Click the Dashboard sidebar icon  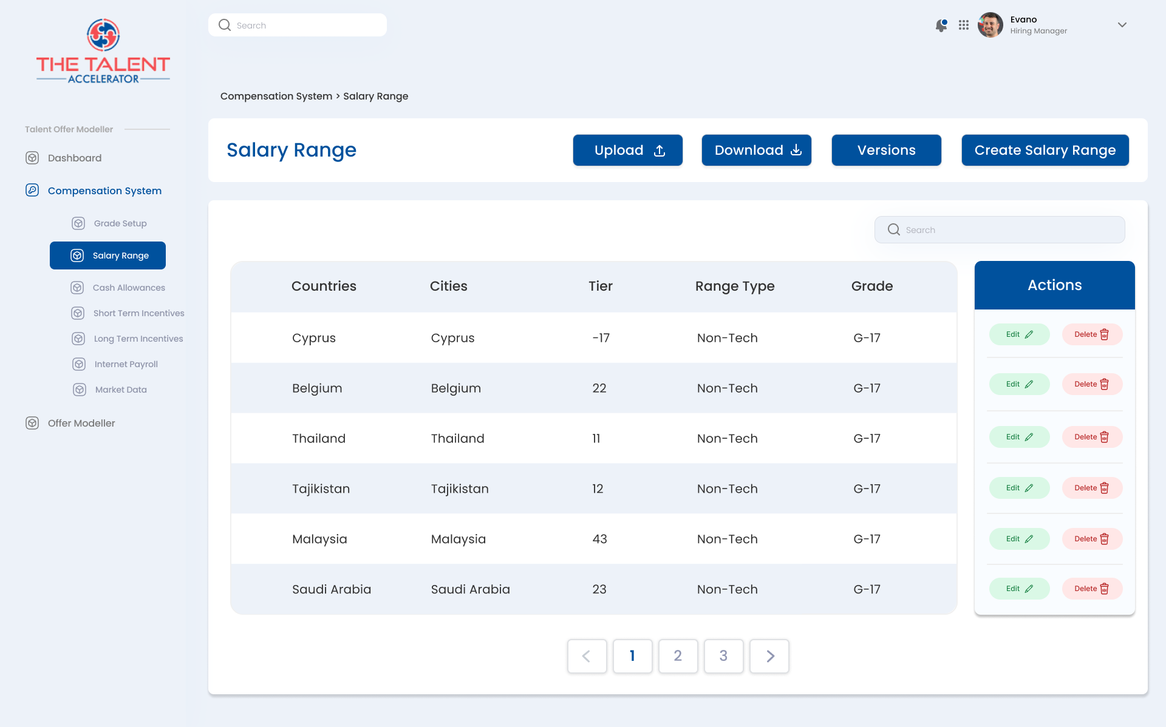32,158
